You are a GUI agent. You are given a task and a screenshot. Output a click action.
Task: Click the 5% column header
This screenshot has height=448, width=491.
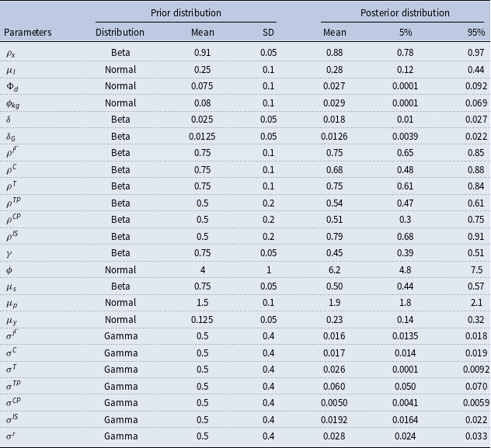pos(406,33)
